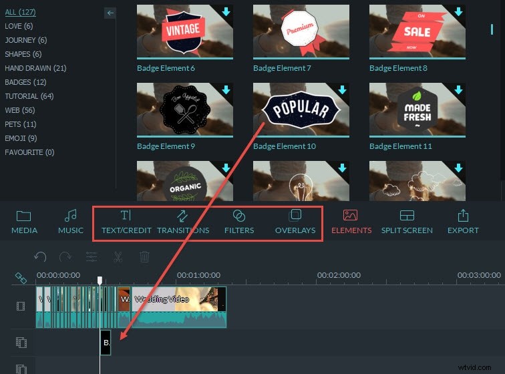Open the Split Screen panel
This screenshot has height=374, width=505.
pyautogui.click(x=406, y=222)
